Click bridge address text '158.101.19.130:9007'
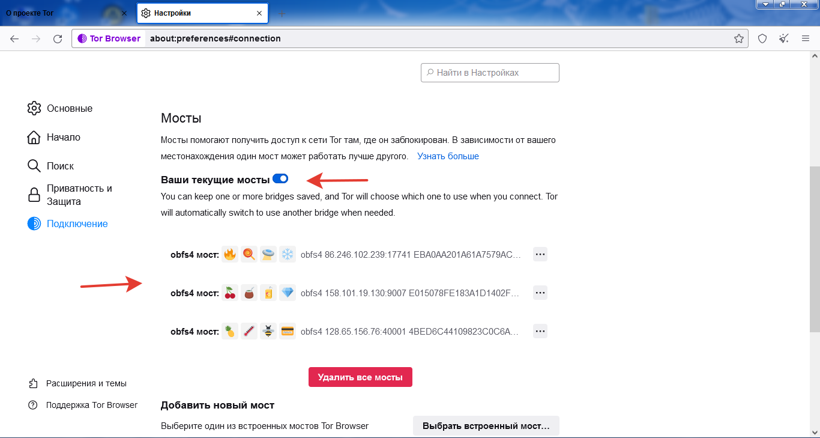Screen dimensions: 820x438 pos(366,293)
